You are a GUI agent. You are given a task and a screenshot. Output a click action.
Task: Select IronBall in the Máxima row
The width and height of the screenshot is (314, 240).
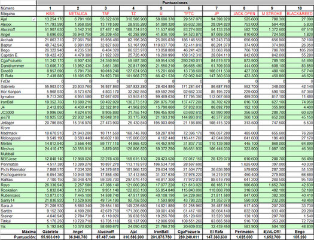pyautogui.click(x=161, y=232)
